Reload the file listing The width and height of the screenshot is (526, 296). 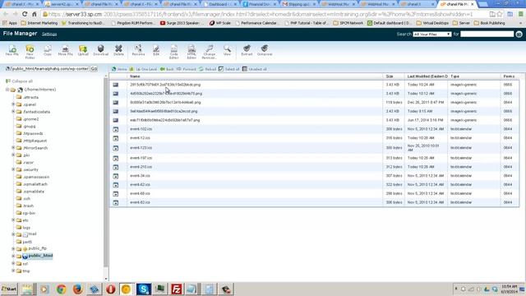coord(207,69)
